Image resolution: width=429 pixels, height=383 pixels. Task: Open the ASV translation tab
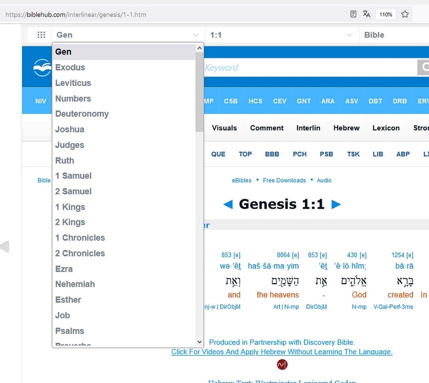pyautogui.click(x=352, y=101)
